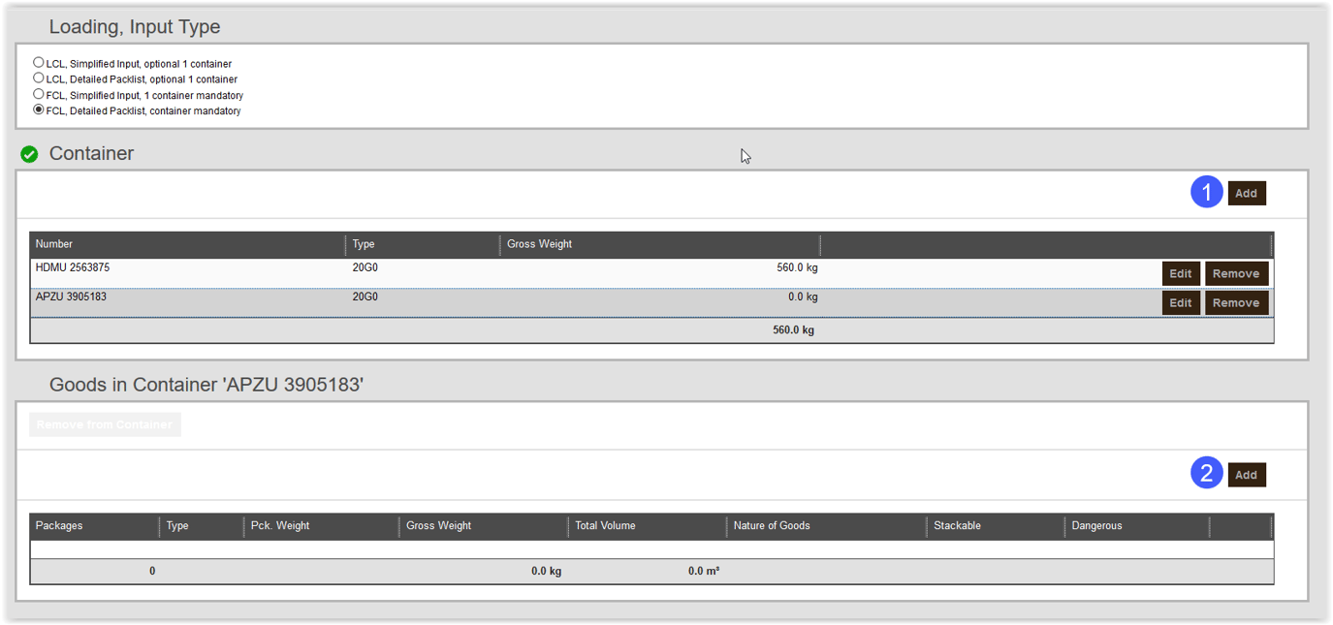Select LCL Simplified Input radio option
This screenshot has width=1333, height=625.
(39, 63)
